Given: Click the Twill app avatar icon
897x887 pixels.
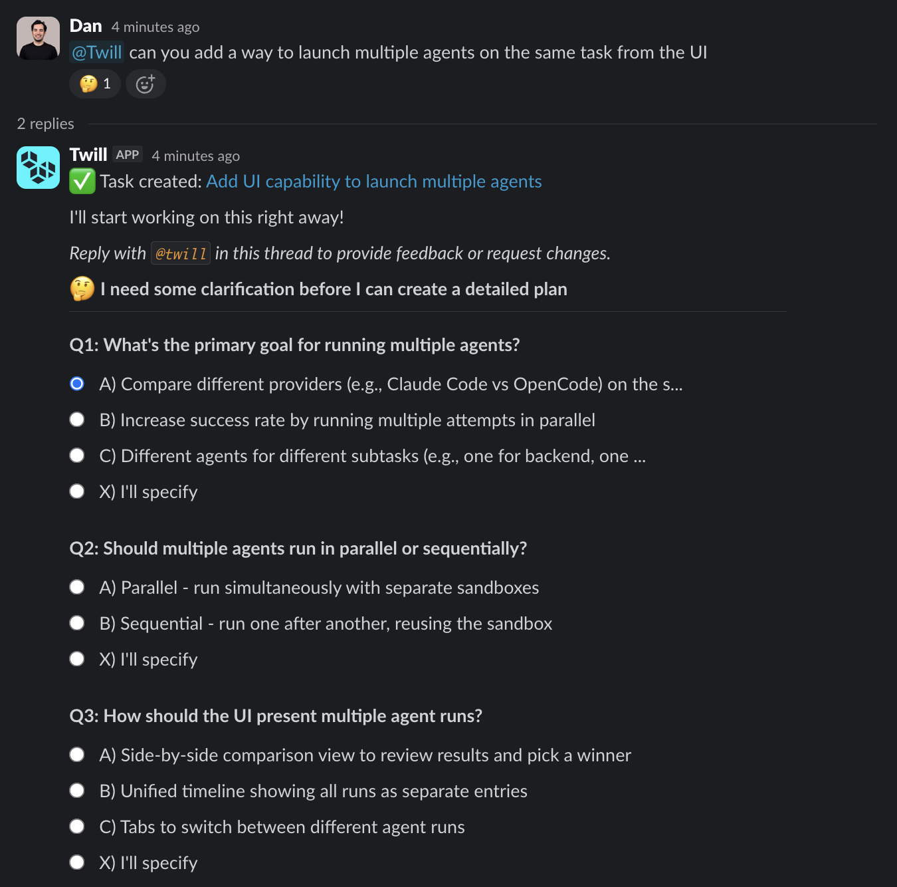Looking at the screenshot, I should tap(38, 167).
